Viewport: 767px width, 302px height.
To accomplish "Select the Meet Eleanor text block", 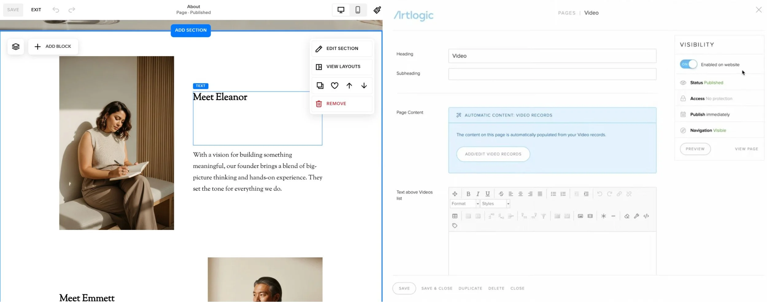I will [x=257, y=118].
